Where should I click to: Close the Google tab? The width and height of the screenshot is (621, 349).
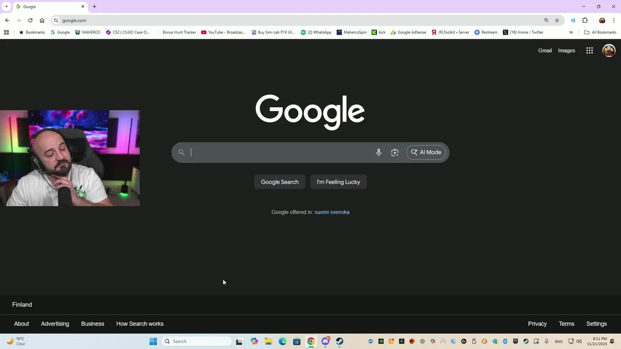[x=82, y=7]
